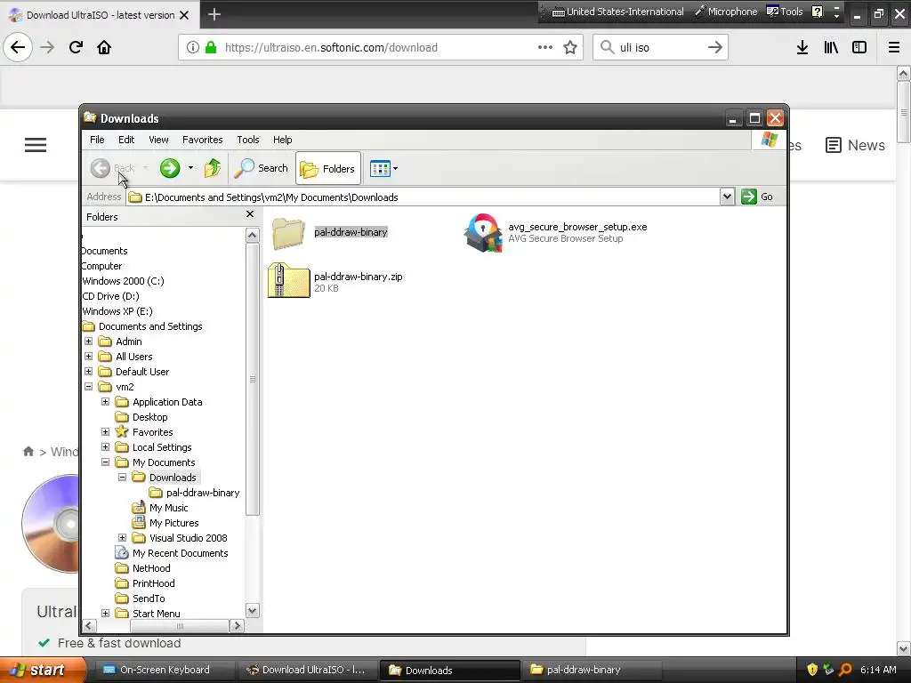
Task: Click the Windows Start button
Action: (43, 670)
